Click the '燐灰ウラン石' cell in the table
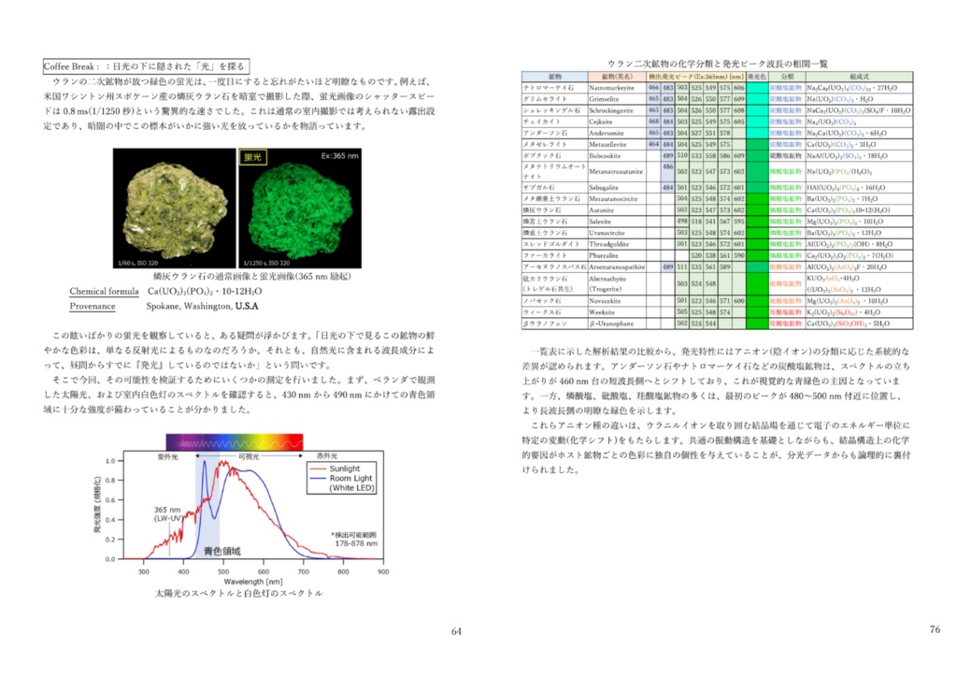 coord(554,210)
